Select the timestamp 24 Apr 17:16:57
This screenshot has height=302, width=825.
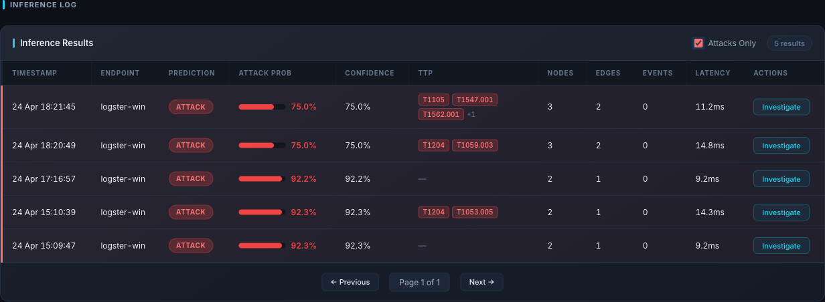click(x=44, y=178)
